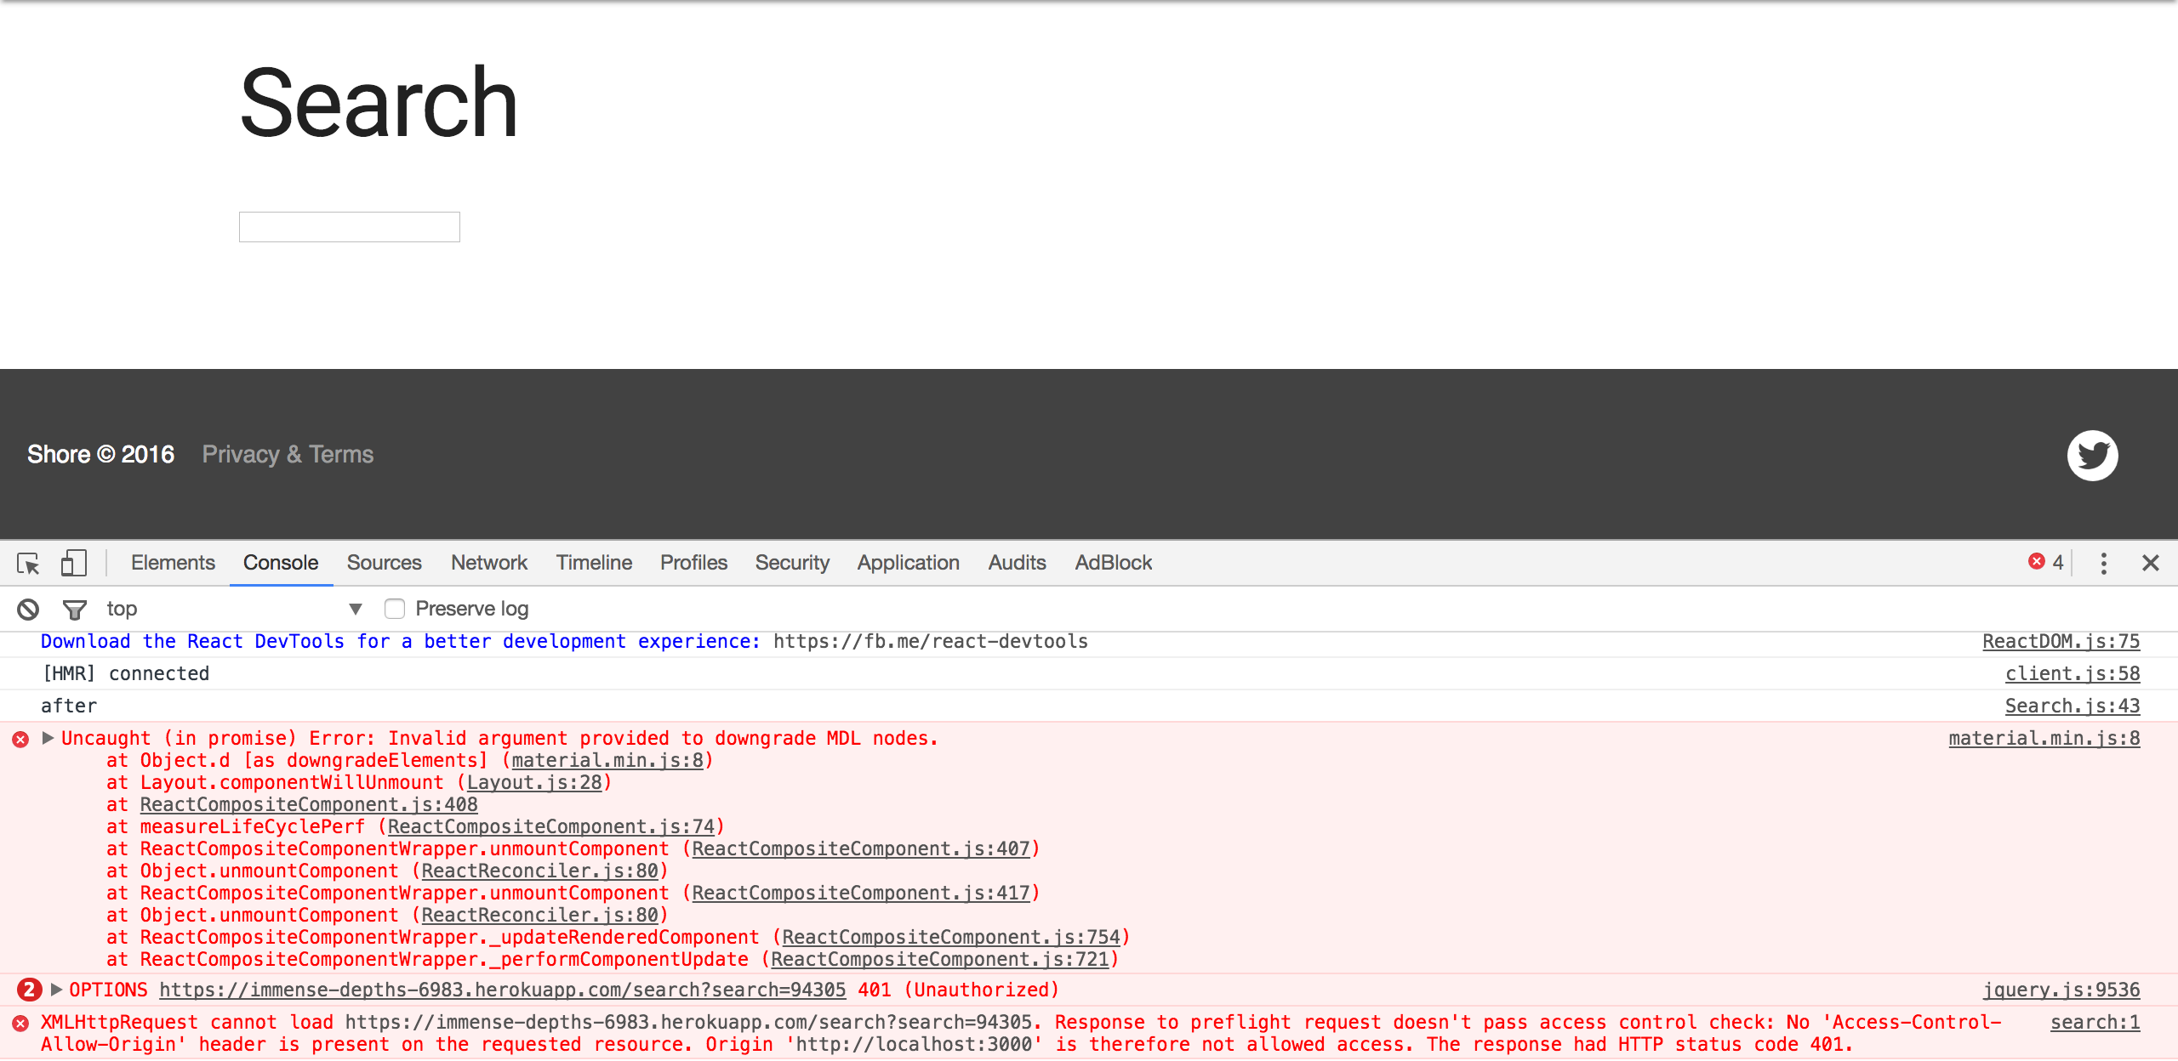
Task: Open the Sources tab
Action: (384, 563)
